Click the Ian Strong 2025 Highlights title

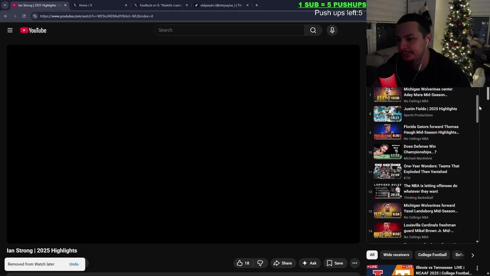tap(42, 251)
